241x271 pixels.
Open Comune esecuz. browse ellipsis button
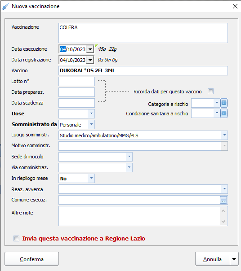(x=223, y=200)
